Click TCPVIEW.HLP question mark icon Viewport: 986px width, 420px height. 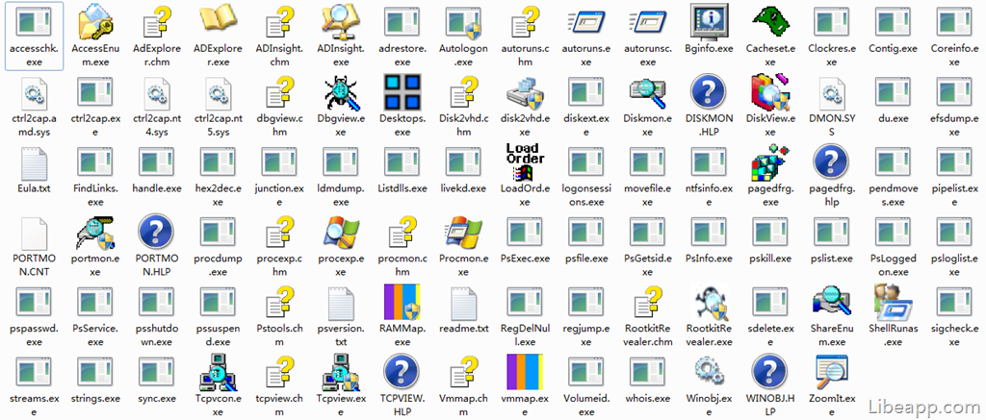402,372
